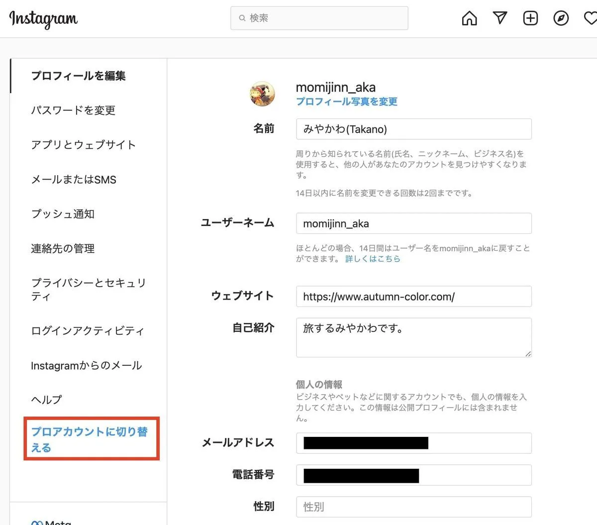Open the 性別 gender field
The image size is (597, 525).
tap(413, 507)
